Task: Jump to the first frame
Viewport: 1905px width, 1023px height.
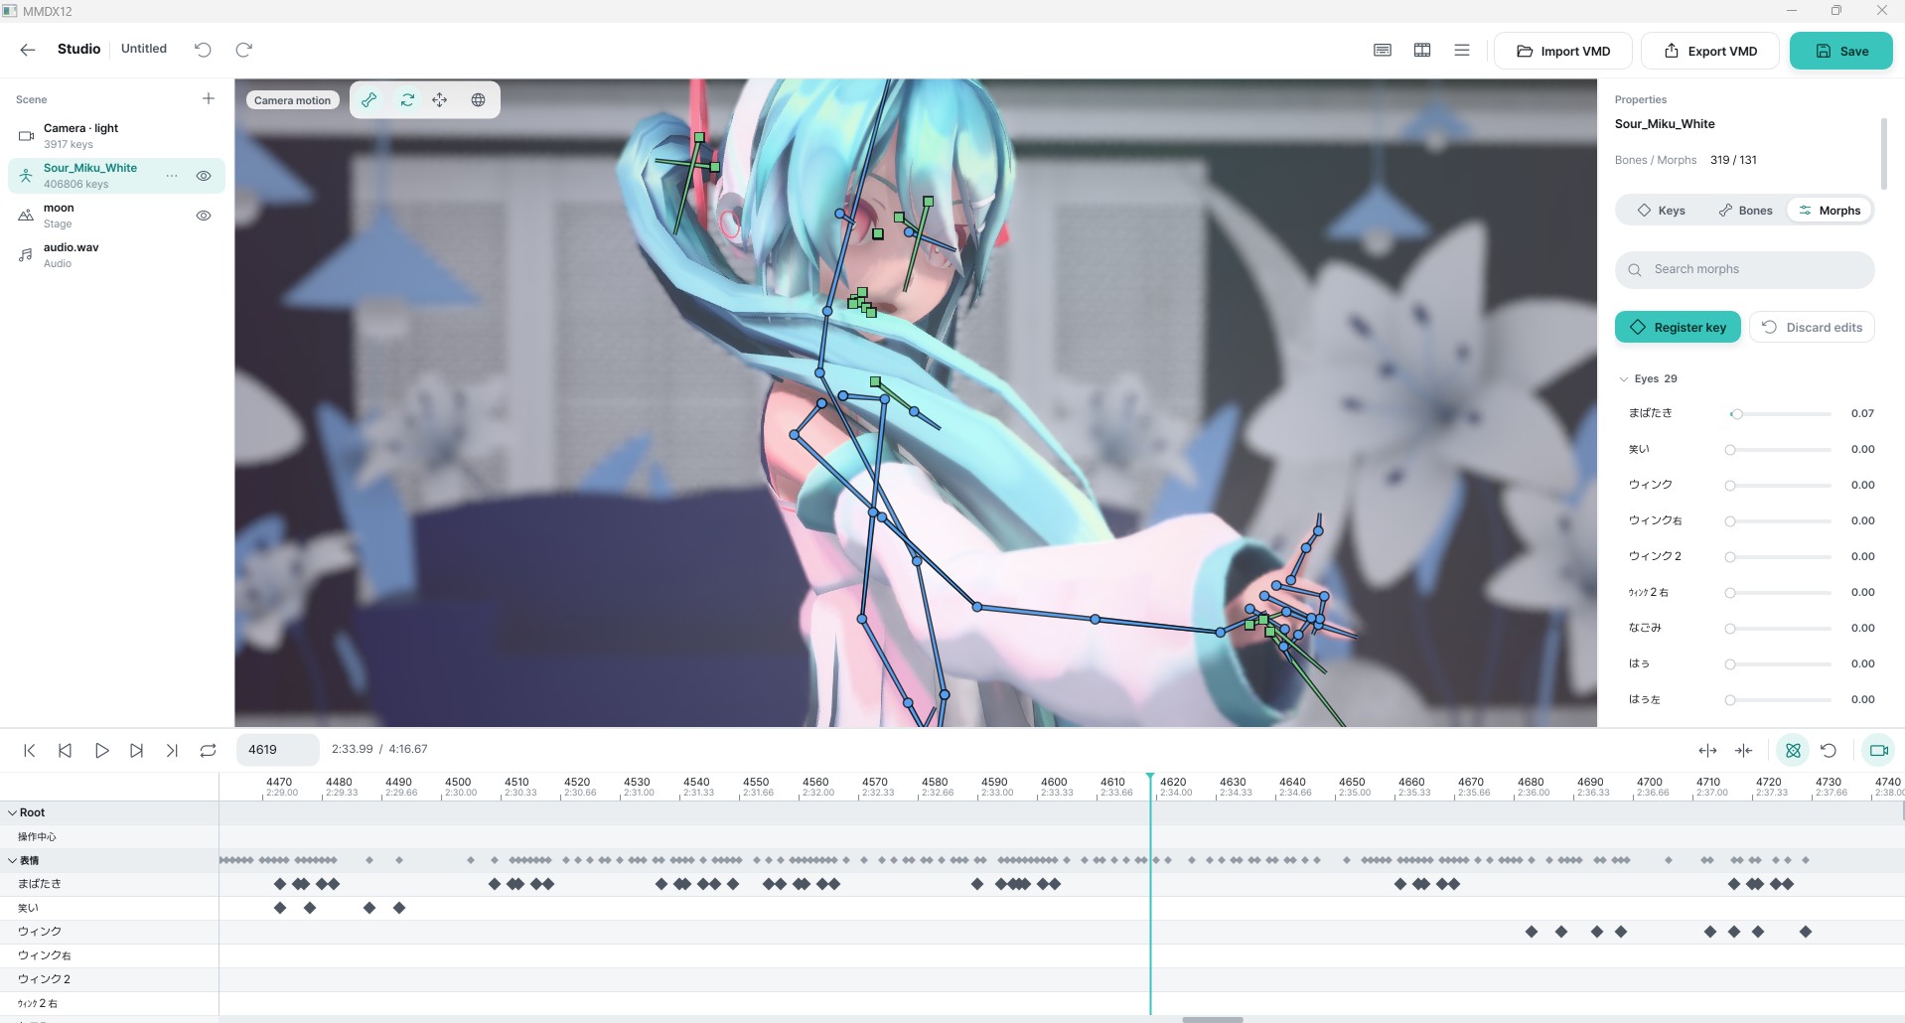Action: 30,751
